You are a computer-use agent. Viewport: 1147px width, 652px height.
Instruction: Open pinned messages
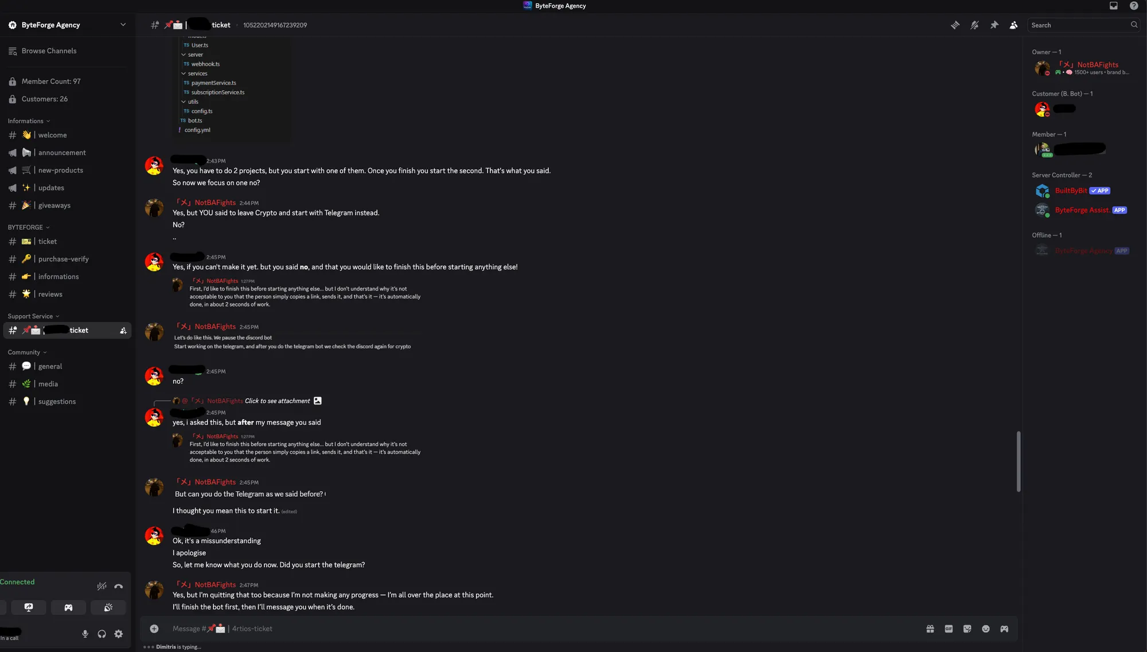pyautogui.click(x=994, y=25)
